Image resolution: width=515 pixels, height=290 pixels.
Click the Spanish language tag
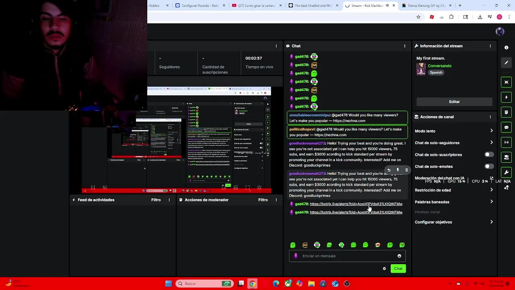436,73
